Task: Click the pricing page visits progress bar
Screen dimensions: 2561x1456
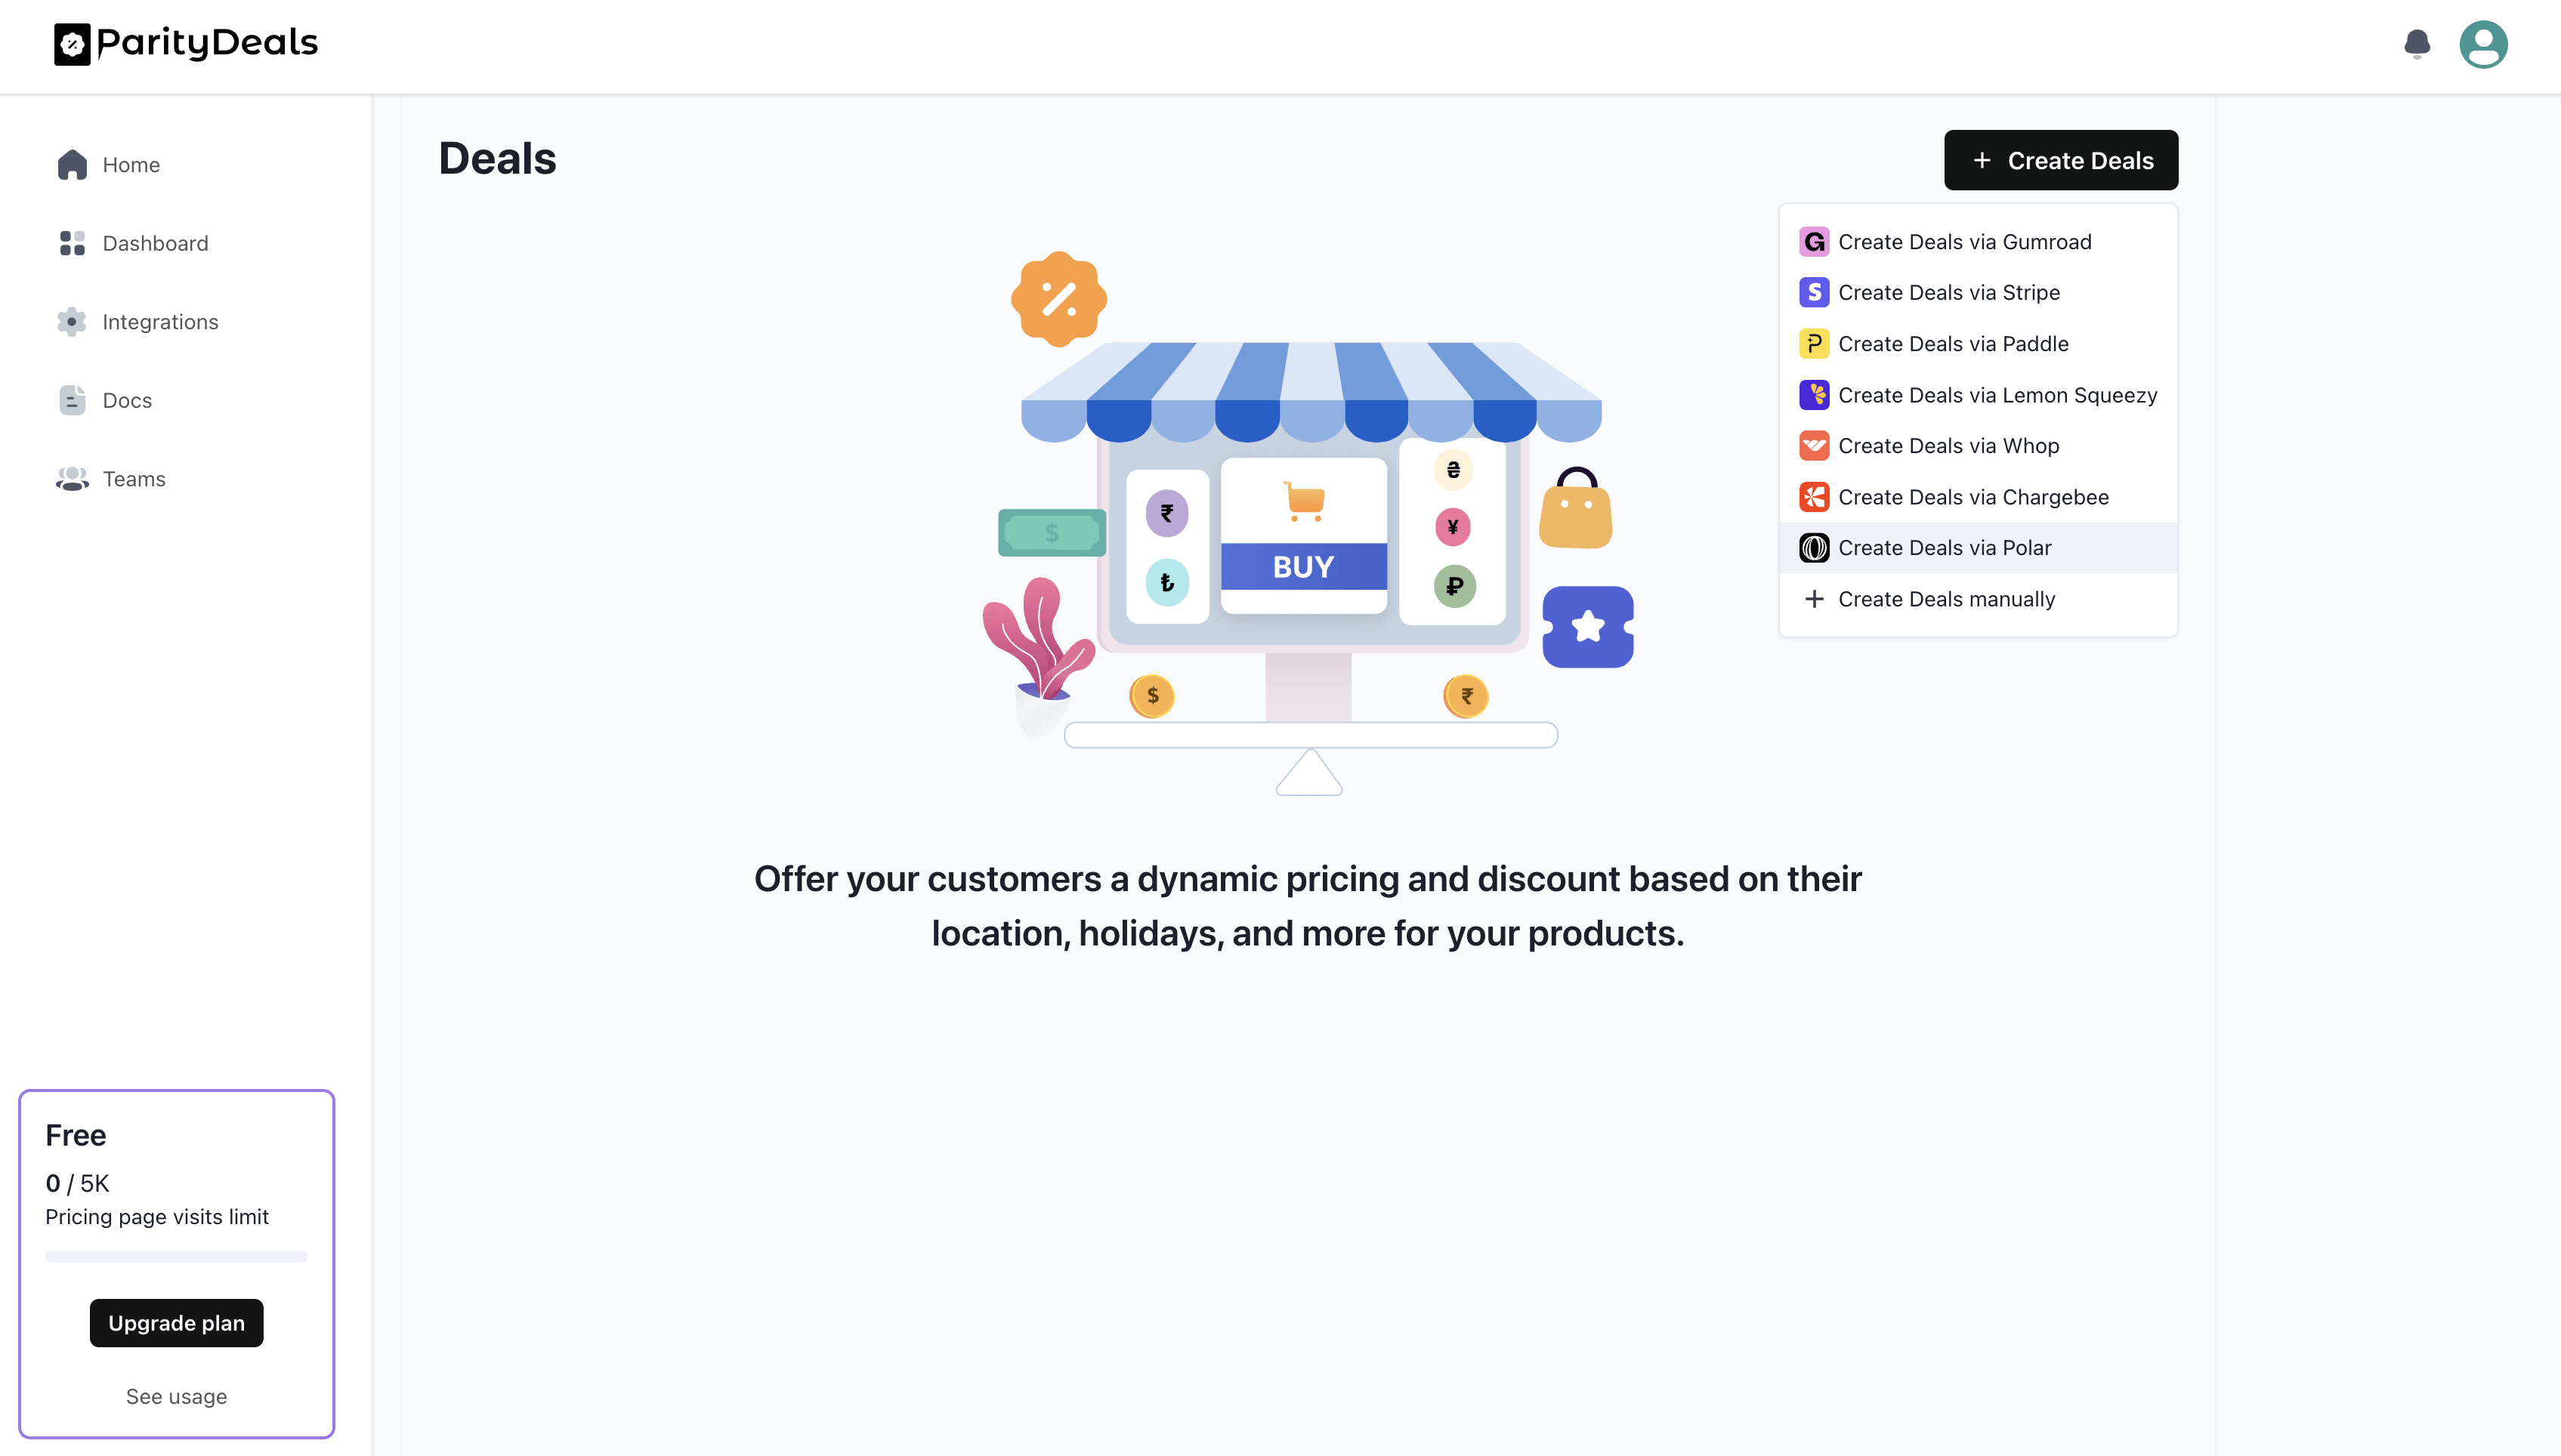Action: pyautogui.click(x=176, y=1256)
